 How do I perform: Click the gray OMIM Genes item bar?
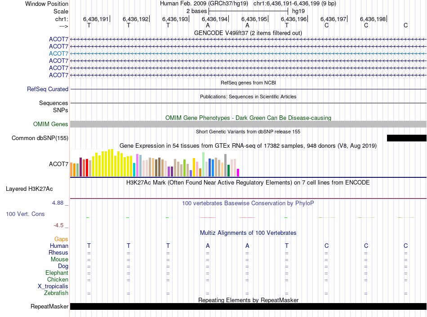click(x=248, y=124)
